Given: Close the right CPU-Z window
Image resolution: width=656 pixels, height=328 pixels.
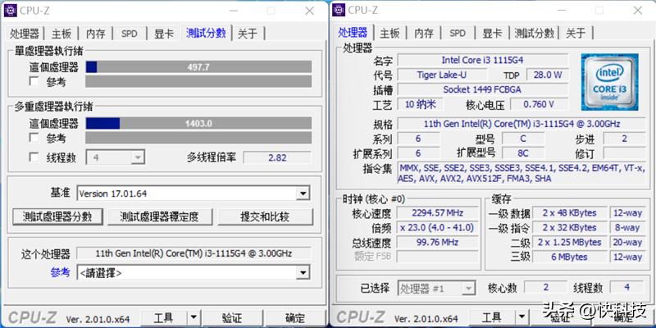Looking at the screenshot, I should 638,11.
